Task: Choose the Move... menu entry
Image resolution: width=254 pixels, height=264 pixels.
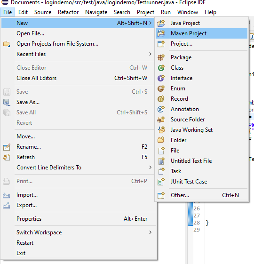Action: coord(78,136)
